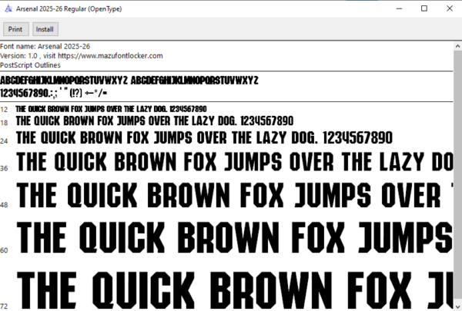The height and width of the screenshot is (311, 462).
Task: Click the window title 'Arsenal 2025-26 Regular (OpenType)'
Action: coord(69,8)
